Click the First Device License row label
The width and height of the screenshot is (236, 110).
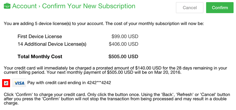click(x=40, y=37)
